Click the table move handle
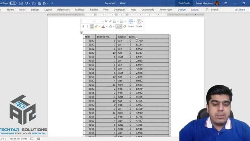 82,33
